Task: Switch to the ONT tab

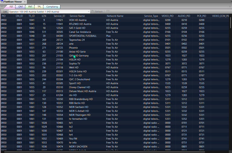Action: point(21,7)
